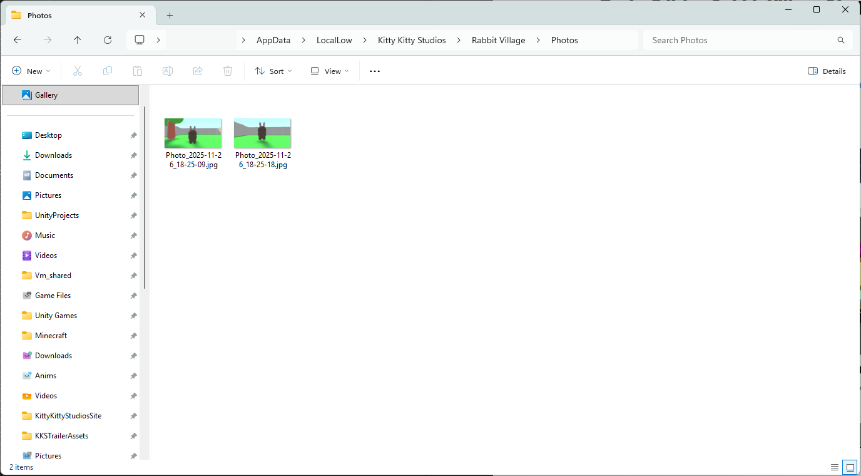This screenshot has width=861, height=476.
Task: Add a new tab with plus button
Action: [x=170, y=16]
